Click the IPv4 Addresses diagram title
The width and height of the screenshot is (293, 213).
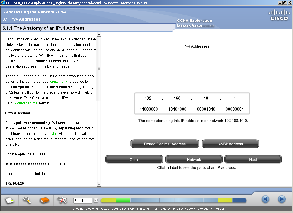tap(196, 46)
